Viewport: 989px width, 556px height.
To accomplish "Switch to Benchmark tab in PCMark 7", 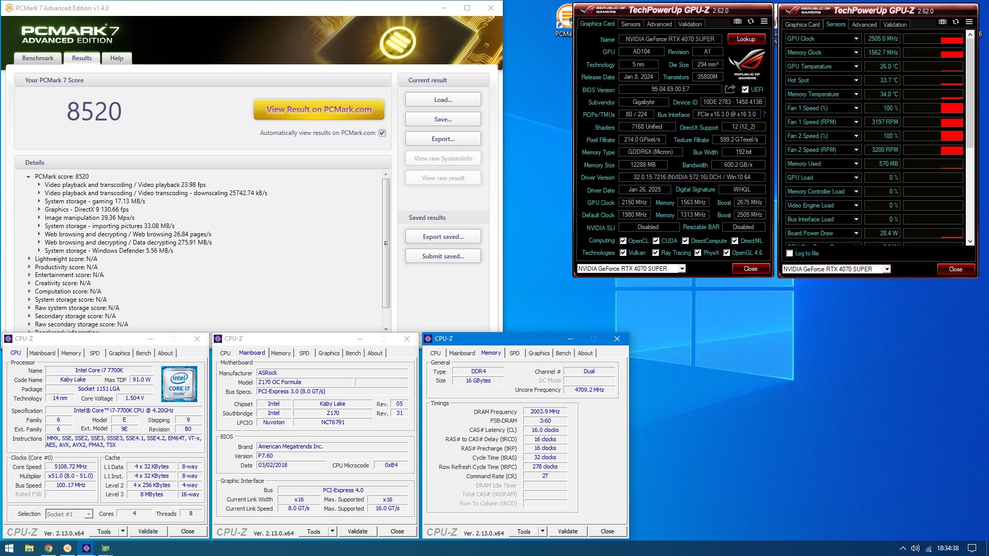I will click(x=38, y=58).
